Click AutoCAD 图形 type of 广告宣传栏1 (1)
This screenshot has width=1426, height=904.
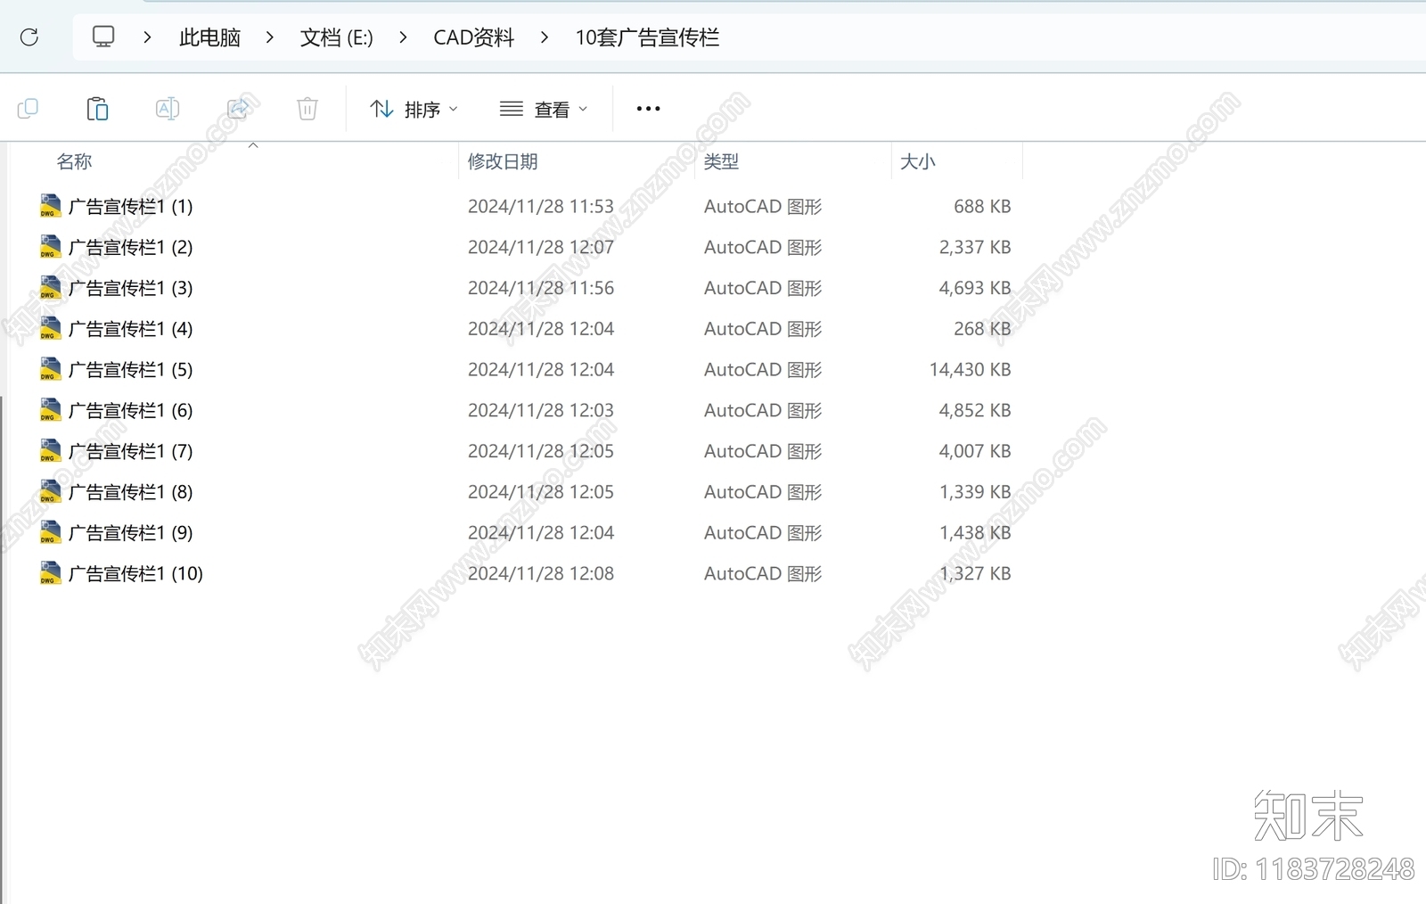[x=763, y=207]
